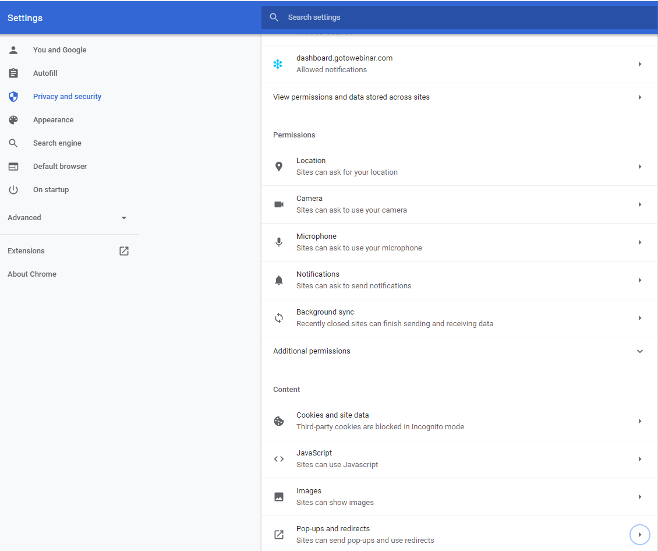Open the Autofill section
658x551 pixels.
(x=45, y=73)
